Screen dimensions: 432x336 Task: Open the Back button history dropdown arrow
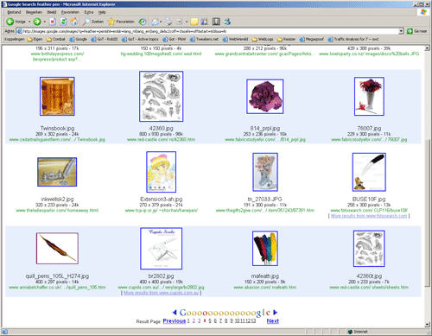point(29,22)
